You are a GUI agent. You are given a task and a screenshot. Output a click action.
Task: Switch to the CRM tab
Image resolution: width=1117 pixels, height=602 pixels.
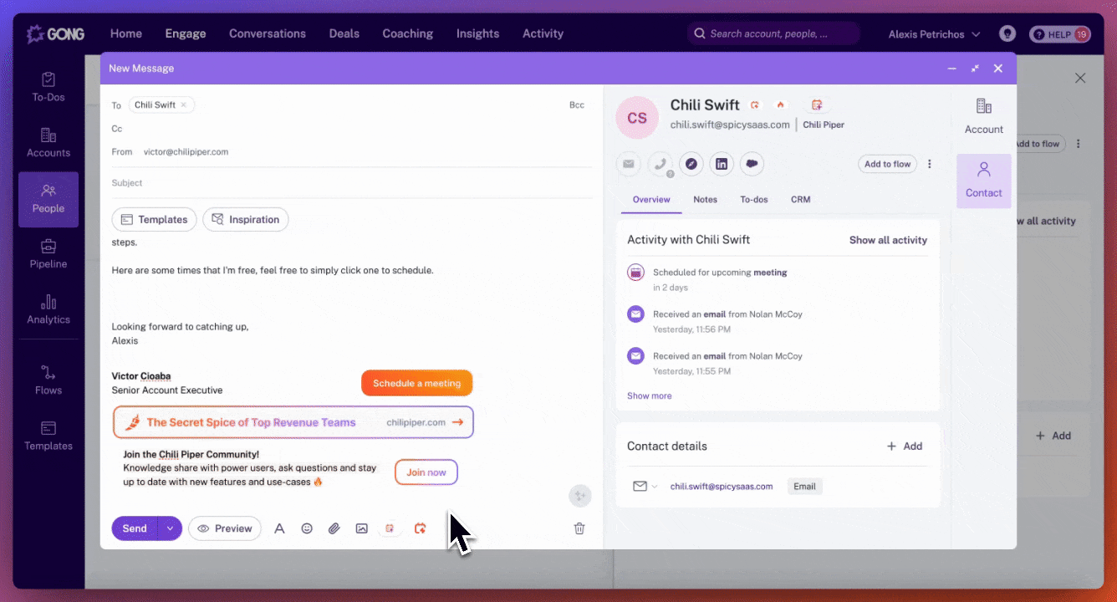point(800,200)
